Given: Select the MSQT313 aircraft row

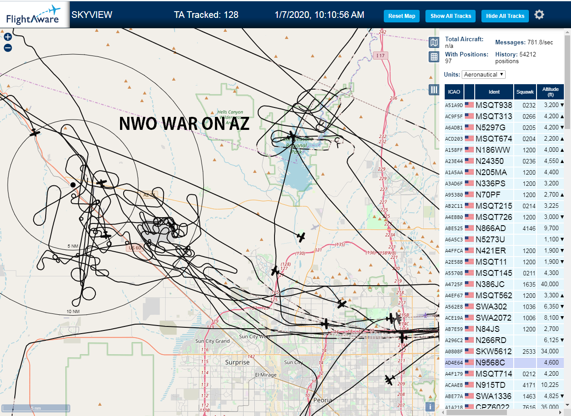Looking at the screenshot, I should tap(505, 116).
